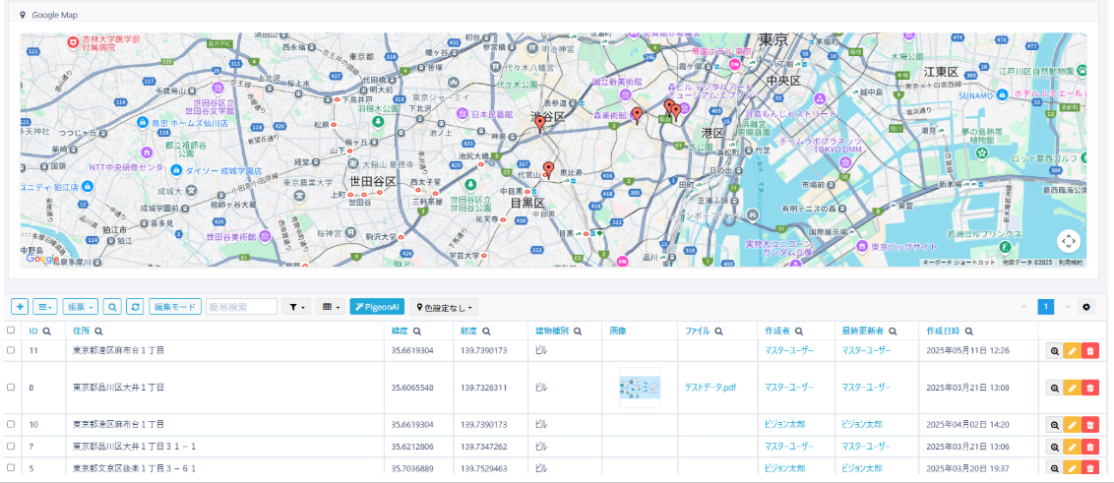Image resolution: width=1114 pixels, height=483 pixels.
Task: Expand the filter funnel dropdown
Action: coord(295,307)
